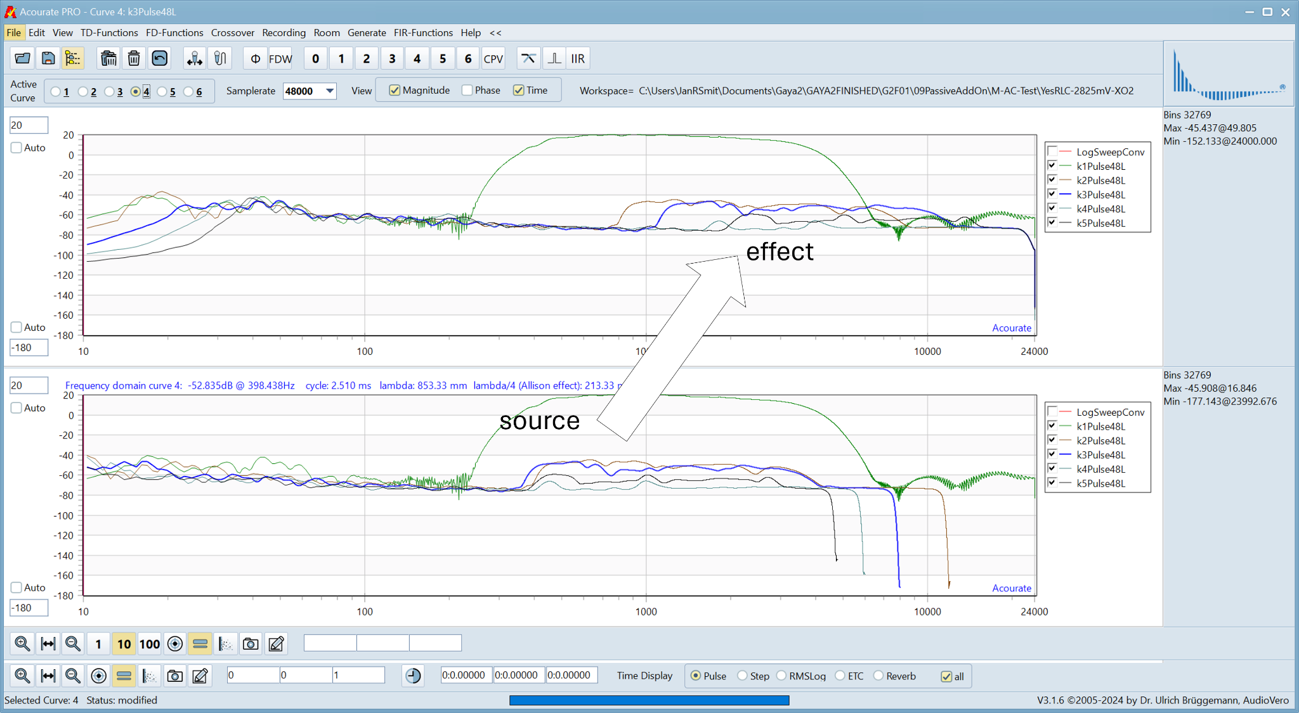The width and height of the screenshot is (1299, 713).
Task: Click the clear all curves bin icon
Action: tap(108, 58)
